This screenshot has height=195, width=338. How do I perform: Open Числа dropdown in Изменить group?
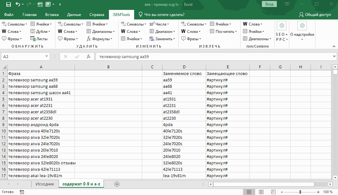point(159,24)
